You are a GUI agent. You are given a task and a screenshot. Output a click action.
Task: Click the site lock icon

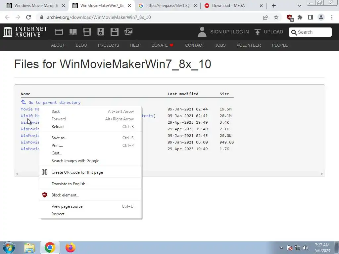click(x=42, y=17)
